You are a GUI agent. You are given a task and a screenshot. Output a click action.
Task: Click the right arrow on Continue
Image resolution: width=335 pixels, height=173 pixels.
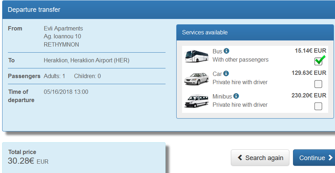(x=330, y=158)
